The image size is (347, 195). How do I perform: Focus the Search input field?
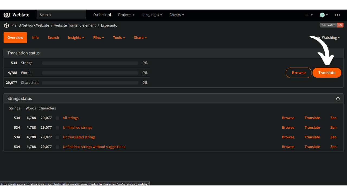point(61,15)
